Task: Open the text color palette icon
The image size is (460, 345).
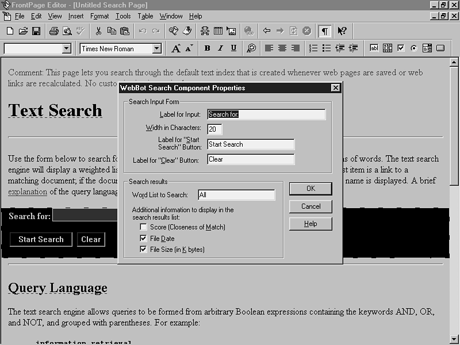Action: tap(251, 48)
